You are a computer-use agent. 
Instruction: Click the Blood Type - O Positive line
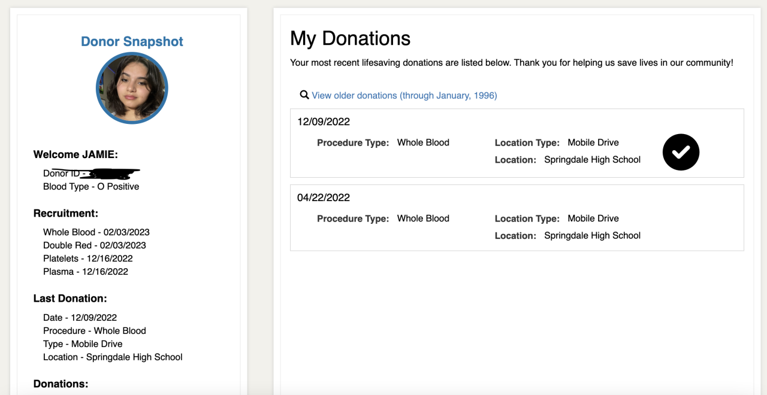click(x=91, y=187)
